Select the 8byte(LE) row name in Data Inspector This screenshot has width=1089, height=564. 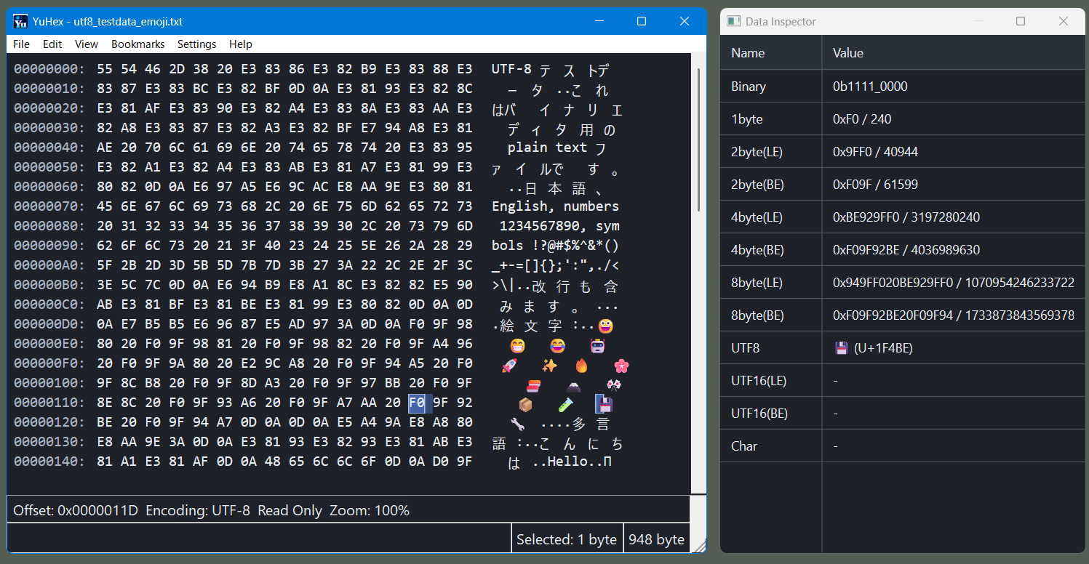[757, 283]
